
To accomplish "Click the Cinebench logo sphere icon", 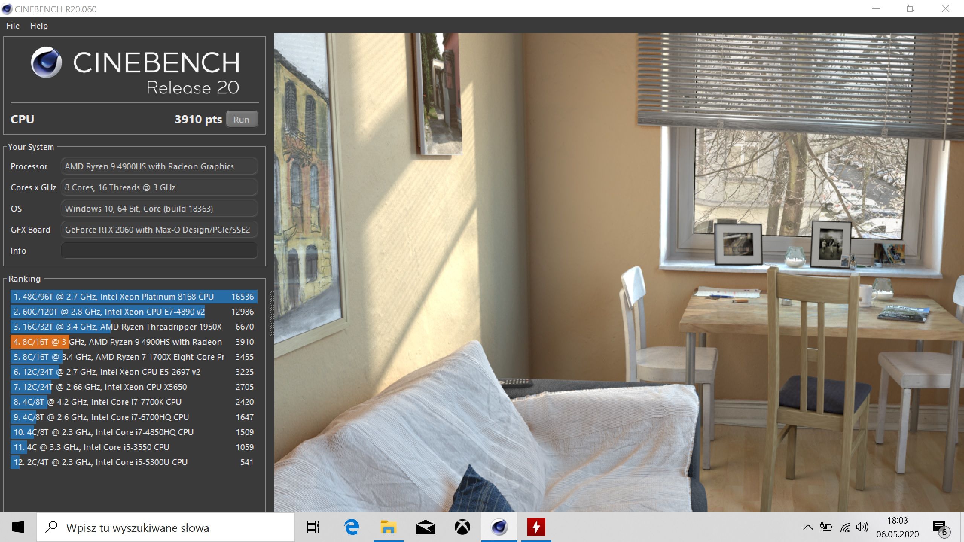I will (46, 62).
